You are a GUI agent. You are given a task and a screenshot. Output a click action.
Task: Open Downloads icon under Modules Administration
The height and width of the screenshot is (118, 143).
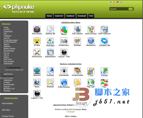point(64,71)
